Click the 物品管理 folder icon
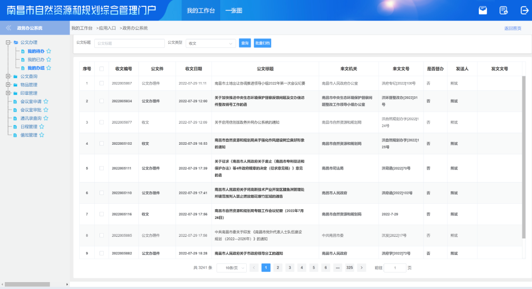The image size is (532, 289). pos(15,85)
